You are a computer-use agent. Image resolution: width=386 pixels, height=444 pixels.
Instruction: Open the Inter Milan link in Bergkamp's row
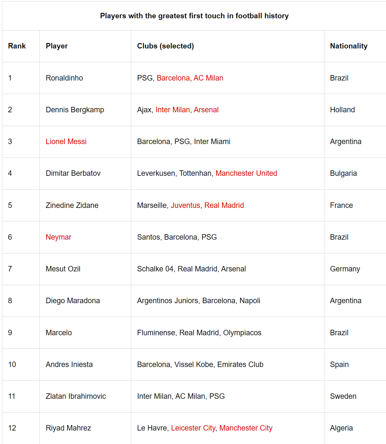pyautogui.click(x=173, y=110)
